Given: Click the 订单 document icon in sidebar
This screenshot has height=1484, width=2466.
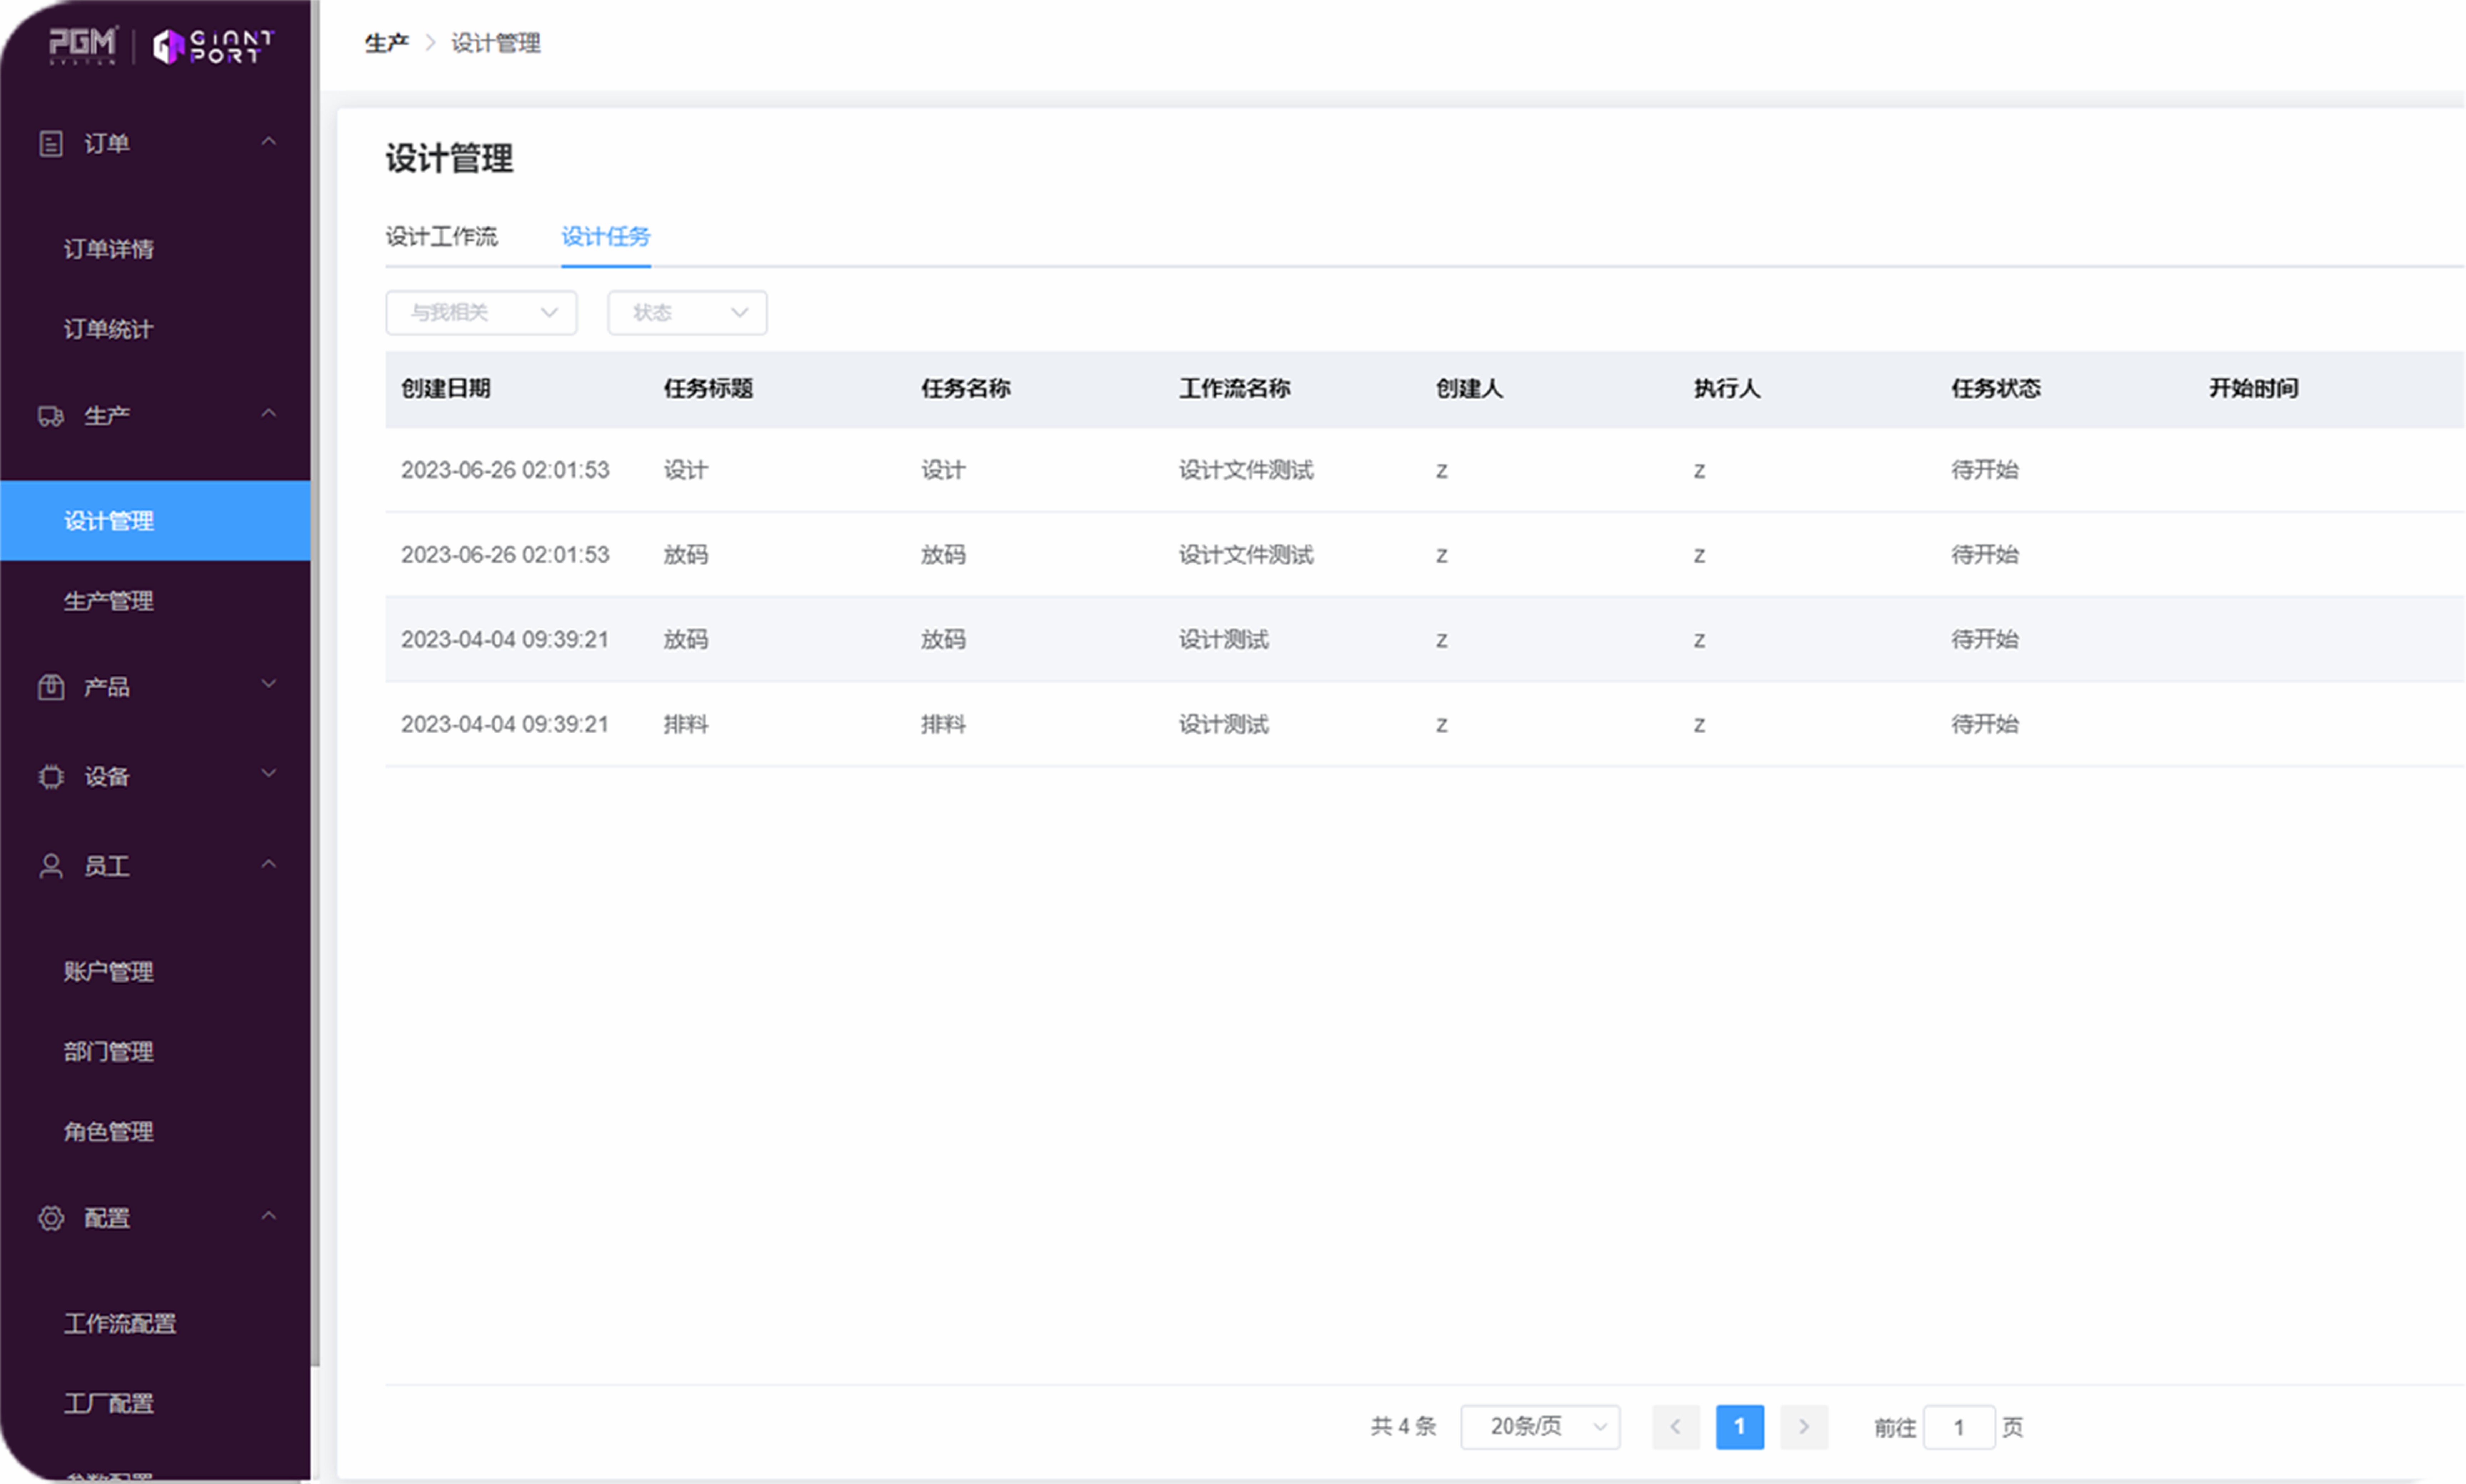Looking at the screenshot, I should (51, 144).
